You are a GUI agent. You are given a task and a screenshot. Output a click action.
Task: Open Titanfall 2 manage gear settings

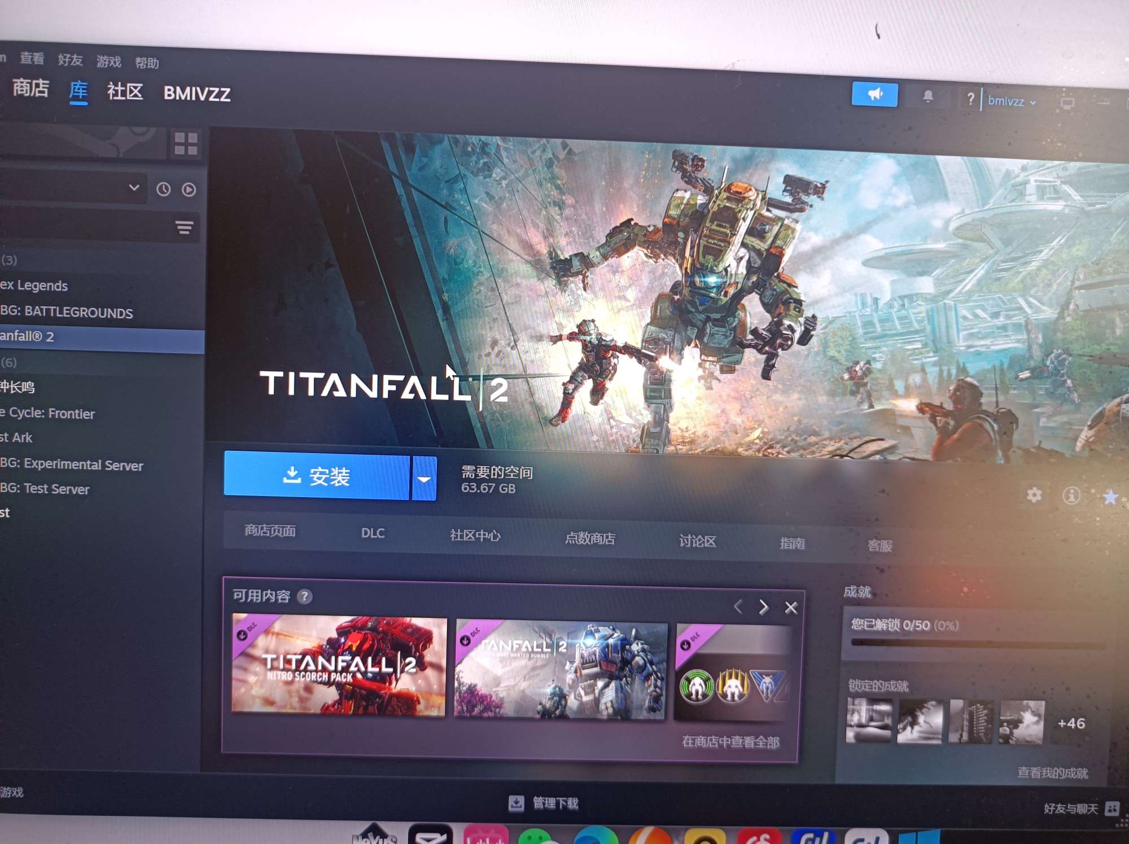coord(1034,495)
